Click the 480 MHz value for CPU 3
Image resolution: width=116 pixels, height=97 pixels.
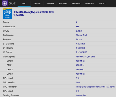click(80, 74)
